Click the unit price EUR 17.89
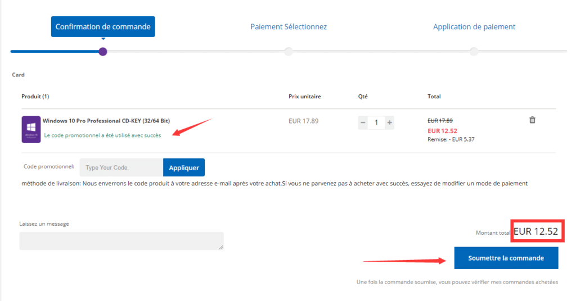576x301 pixels. (303, 121)
